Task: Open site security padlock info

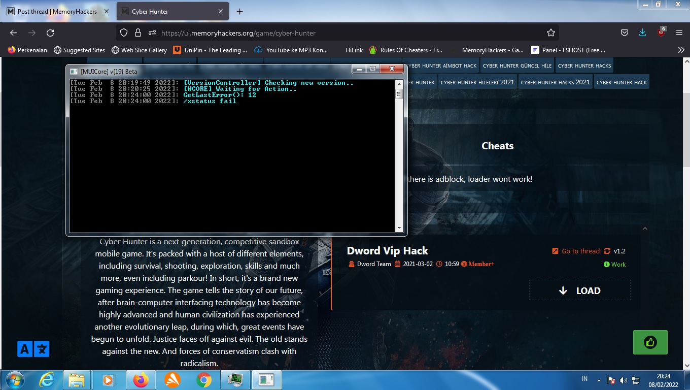Action: (x=137, y=32)
